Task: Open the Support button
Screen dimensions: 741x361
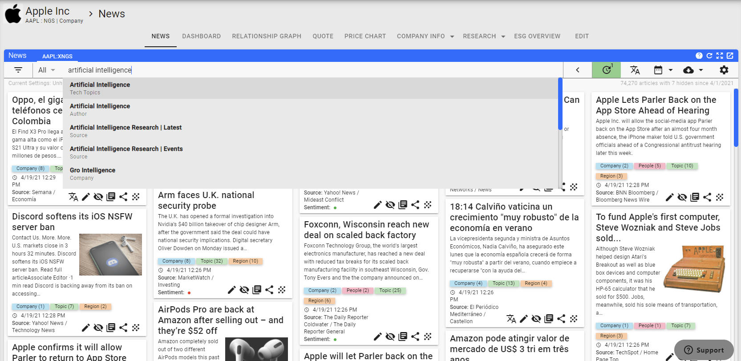Action: point(704,350)
